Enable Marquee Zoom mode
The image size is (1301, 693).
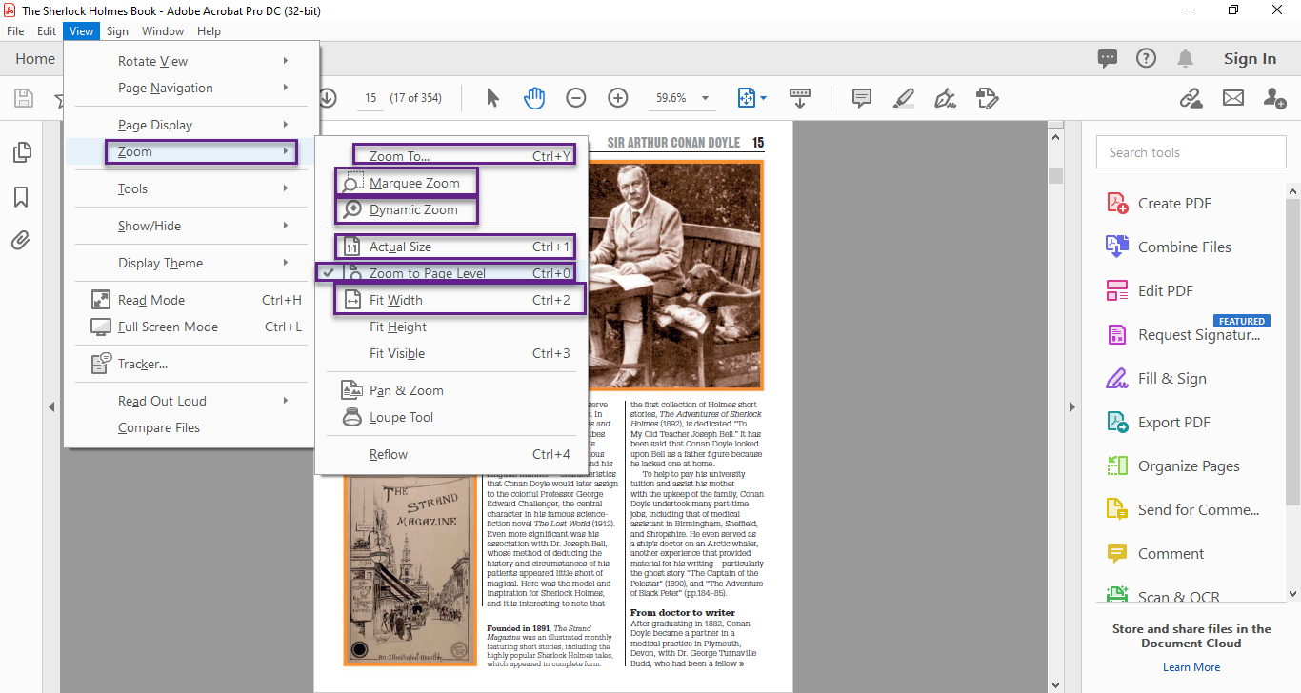(407, 181)
